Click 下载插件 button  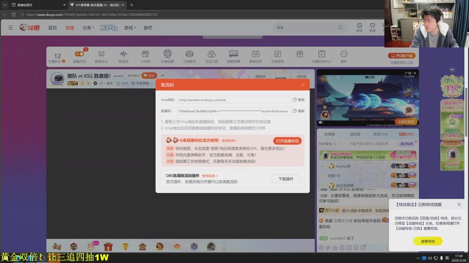click(x=286, y=179)
